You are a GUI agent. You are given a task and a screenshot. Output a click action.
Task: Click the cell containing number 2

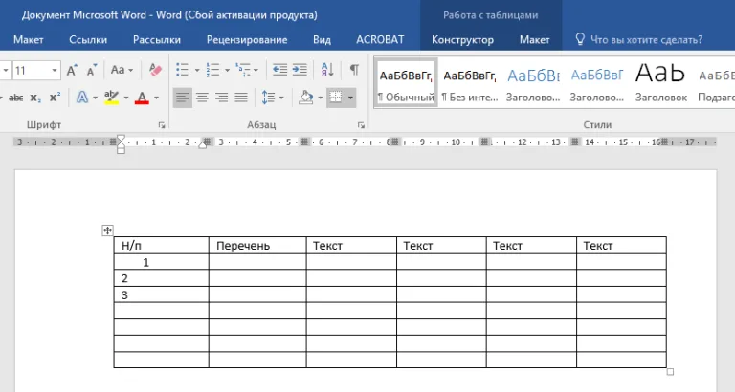161,278
